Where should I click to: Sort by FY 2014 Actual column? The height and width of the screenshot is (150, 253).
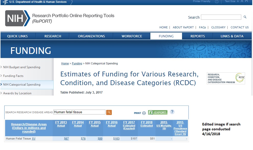[78, 124]
